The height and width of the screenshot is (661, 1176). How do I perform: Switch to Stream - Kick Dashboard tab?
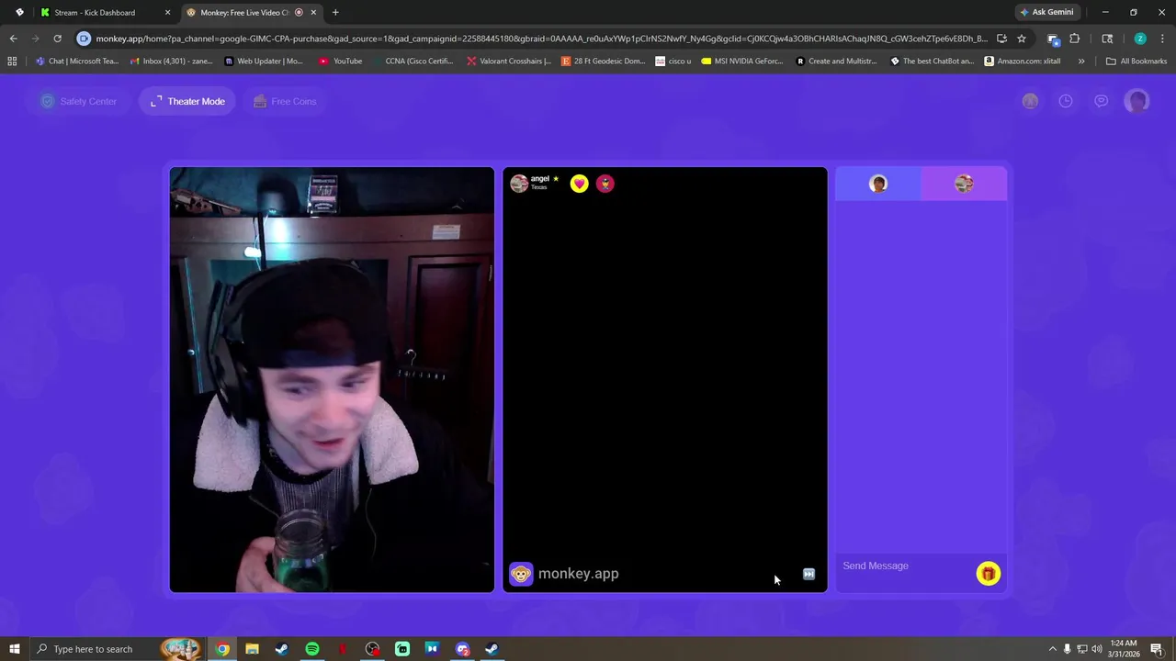[x=95, y=13]
